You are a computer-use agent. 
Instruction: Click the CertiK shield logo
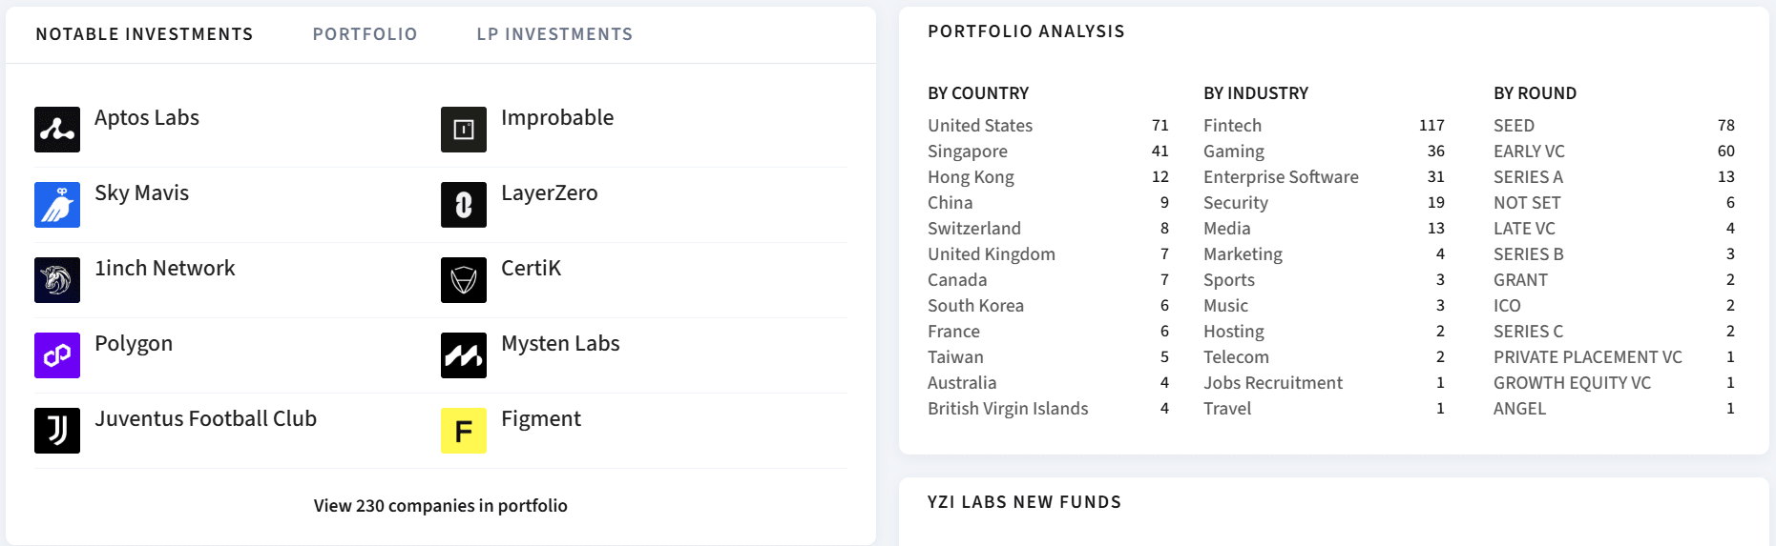[x=464, y=280]
